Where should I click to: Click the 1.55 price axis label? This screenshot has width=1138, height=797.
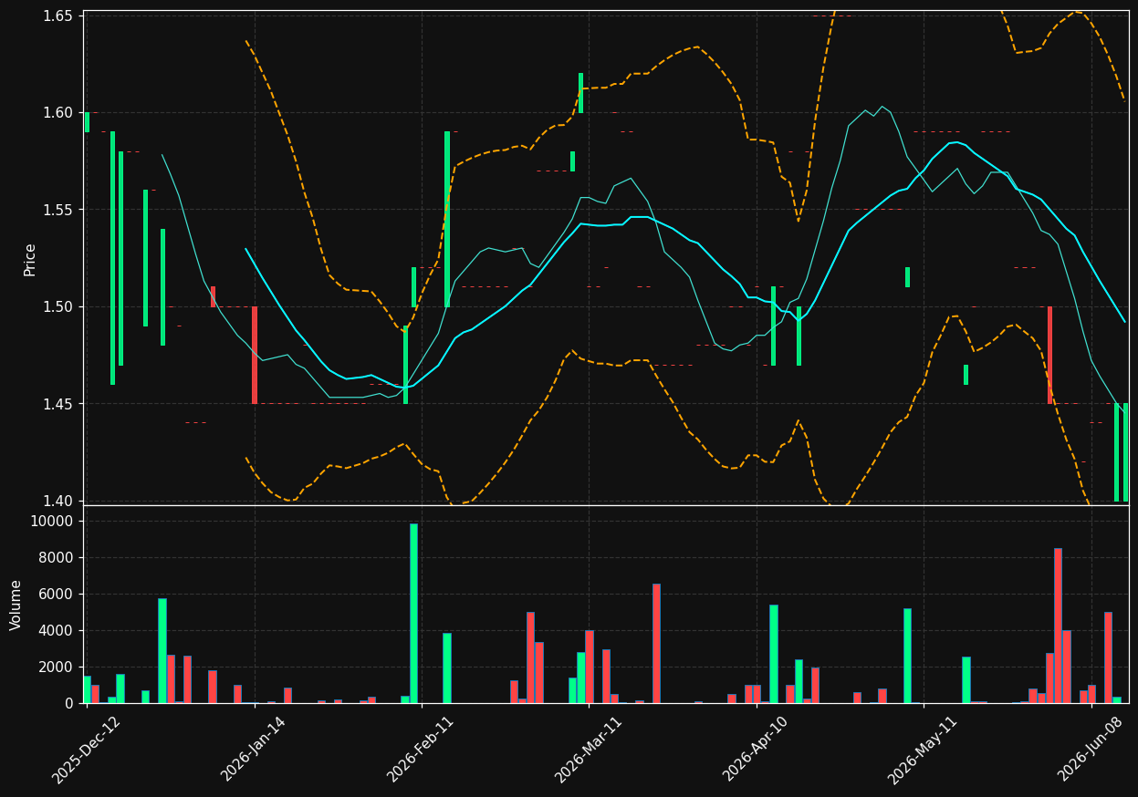point(57,210)
